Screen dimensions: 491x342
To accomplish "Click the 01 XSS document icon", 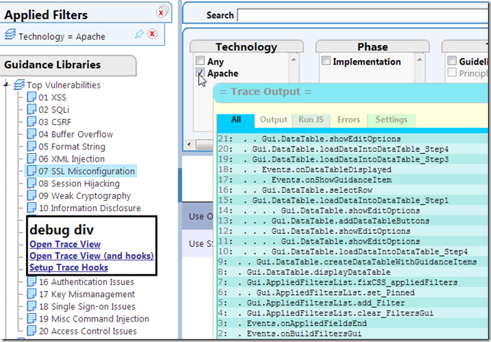I will click(x=31, y=97).
